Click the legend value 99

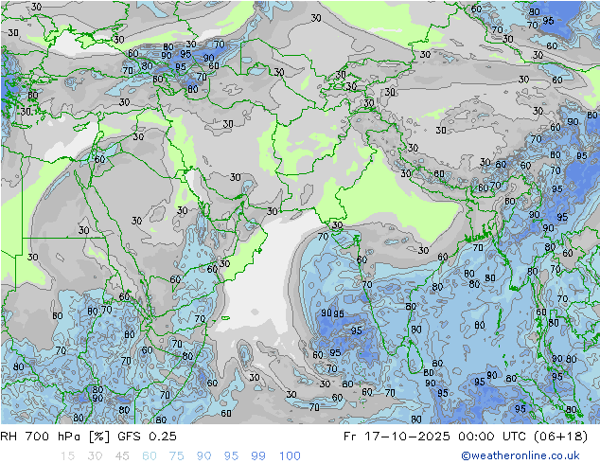[x=258, y=456]
